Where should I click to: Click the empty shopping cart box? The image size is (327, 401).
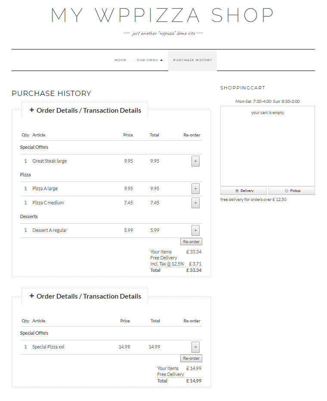pyautogui.click(x=267, y=146)
